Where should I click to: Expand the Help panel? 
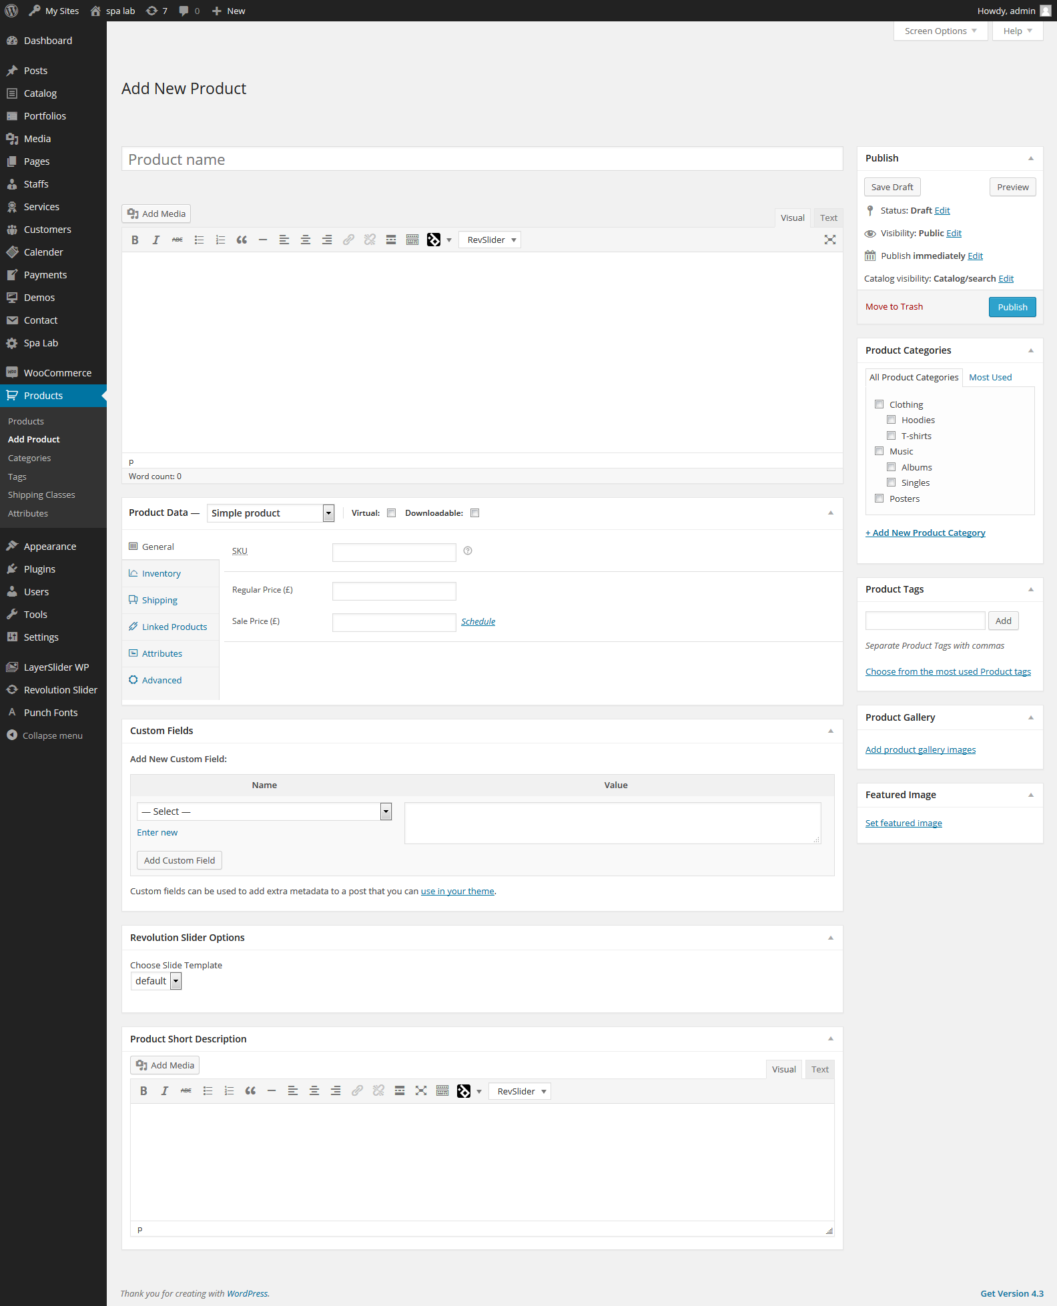click(x=1017, y=31)
